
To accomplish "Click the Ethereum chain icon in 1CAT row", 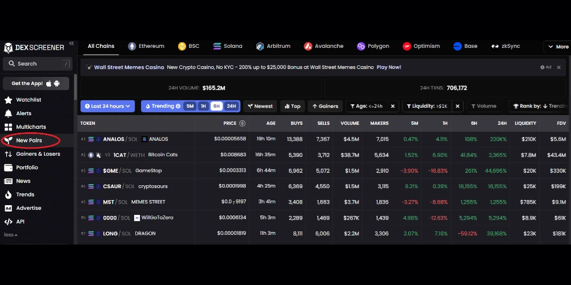I will [x=91, y=155].
